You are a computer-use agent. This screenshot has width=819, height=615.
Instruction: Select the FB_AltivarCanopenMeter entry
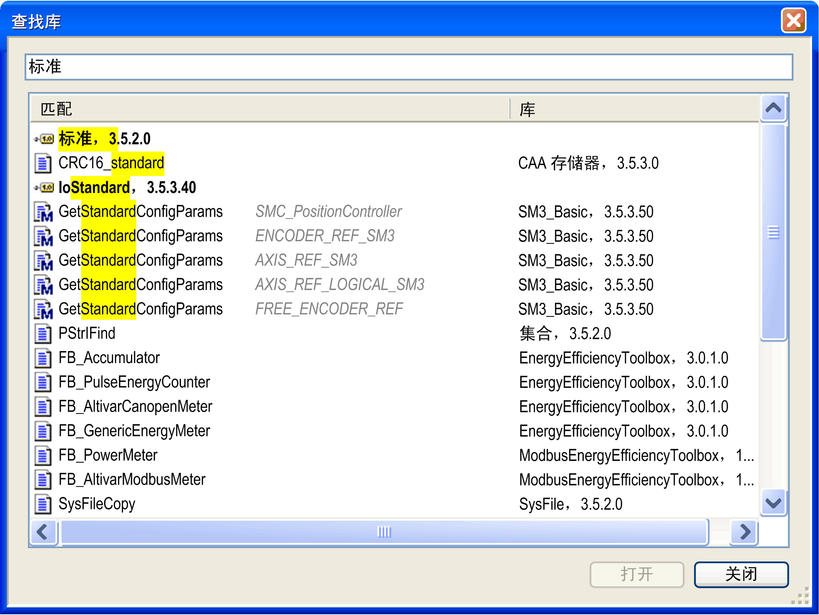(135, 407)
